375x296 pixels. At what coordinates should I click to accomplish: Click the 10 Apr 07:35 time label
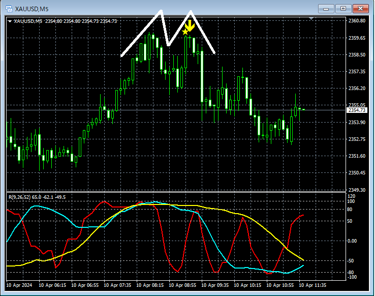[117, 285]
